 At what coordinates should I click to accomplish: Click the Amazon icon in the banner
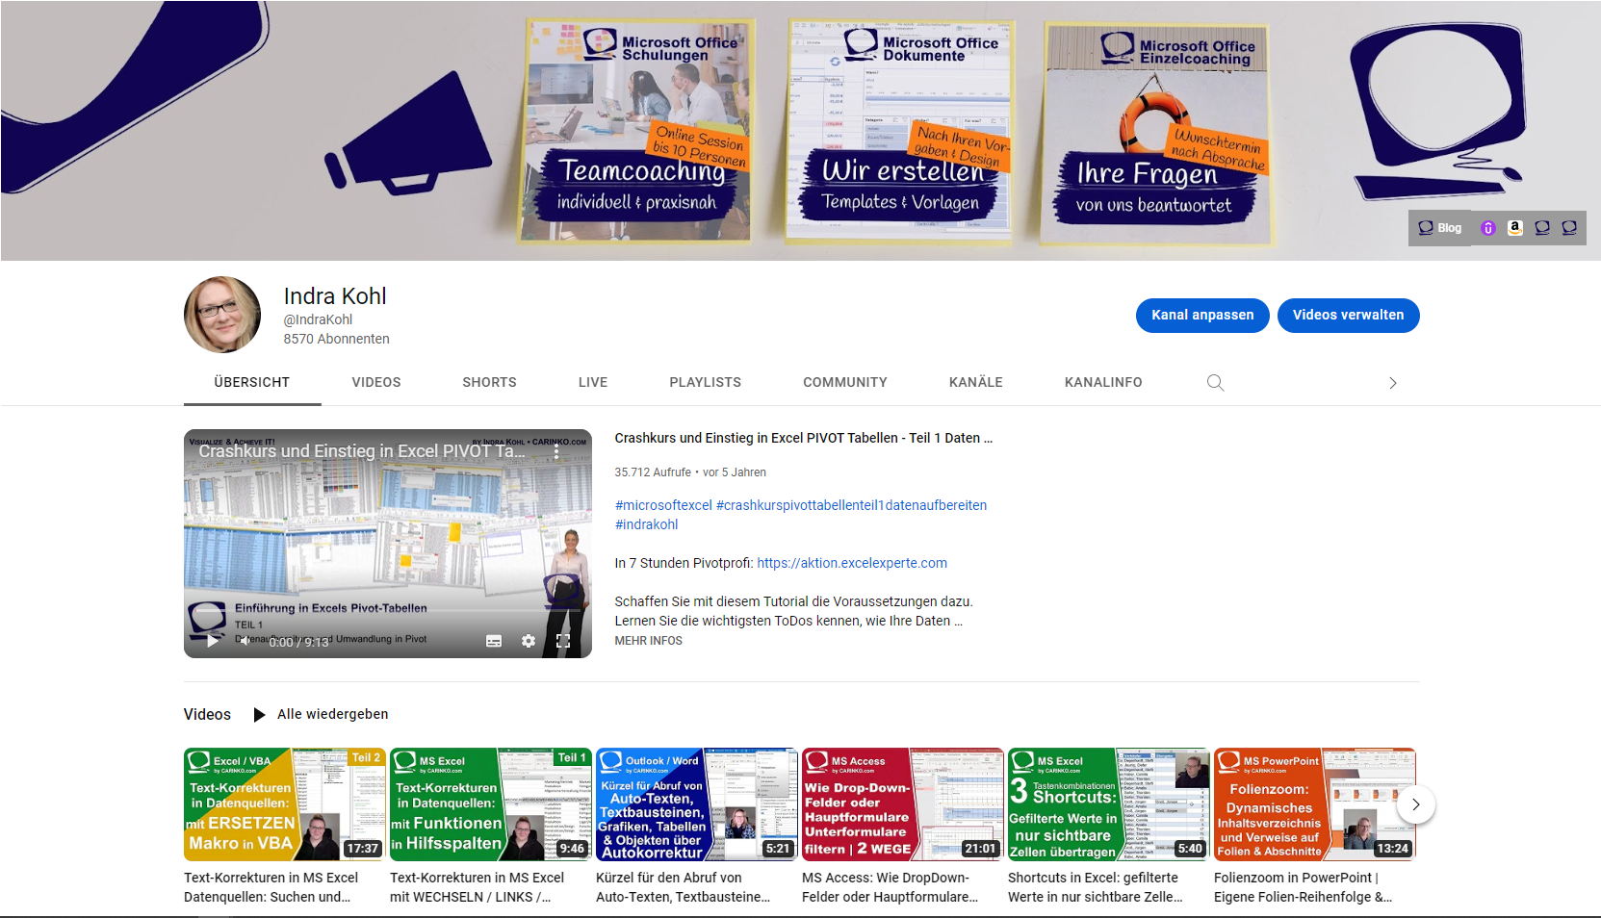coord(1515,228)
